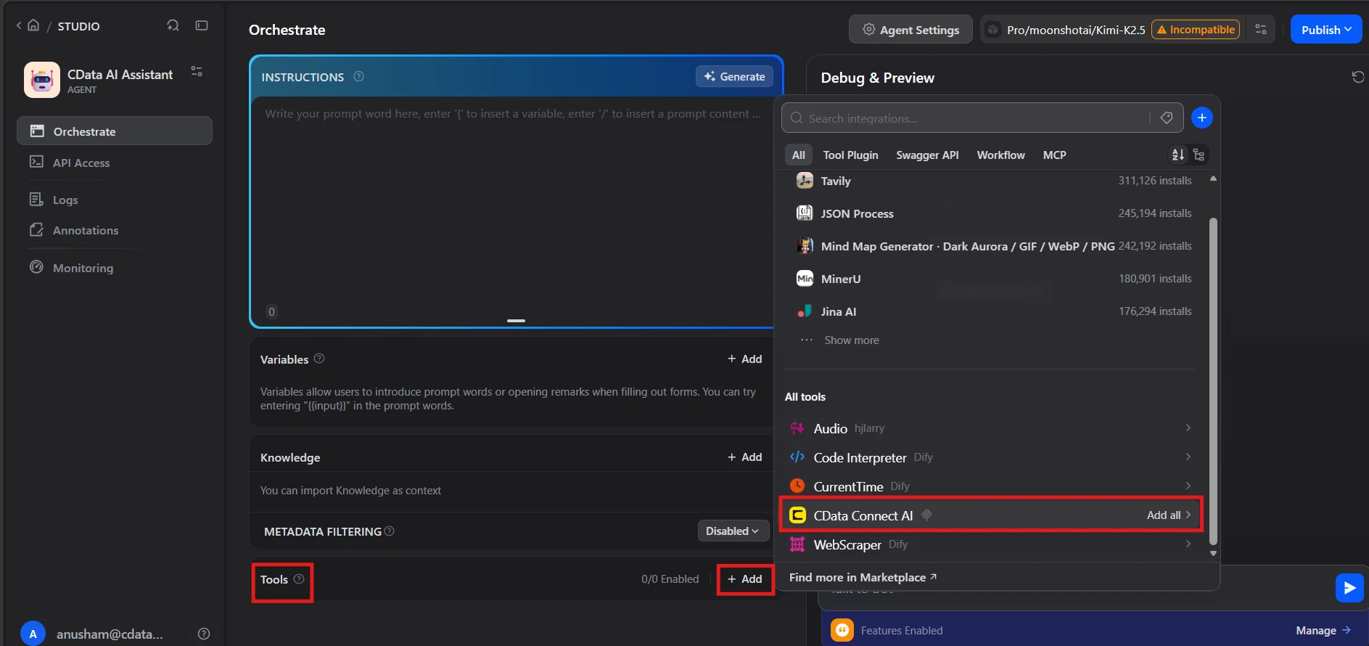
Task: Select the Swagger API tab
Action: (x=927, y=155)
